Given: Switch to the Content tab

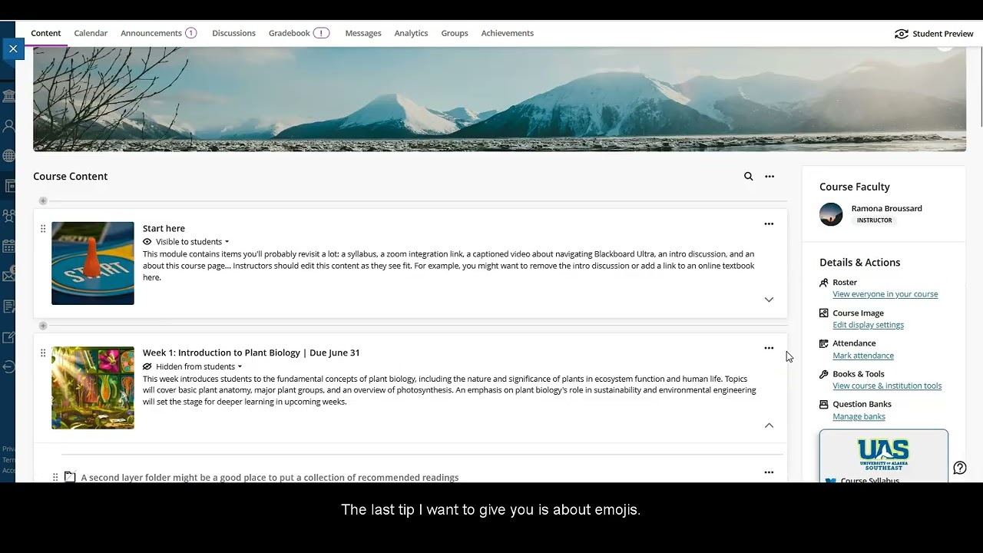Looking at the screenshot, I should click(46, 34).
